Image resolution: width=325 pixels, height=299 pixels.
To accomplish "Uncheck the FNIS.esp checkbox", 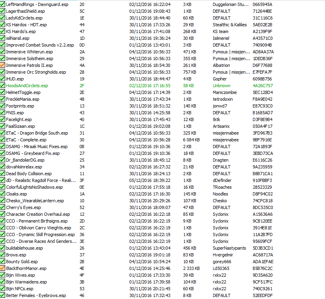I will (x=2, y=113).
